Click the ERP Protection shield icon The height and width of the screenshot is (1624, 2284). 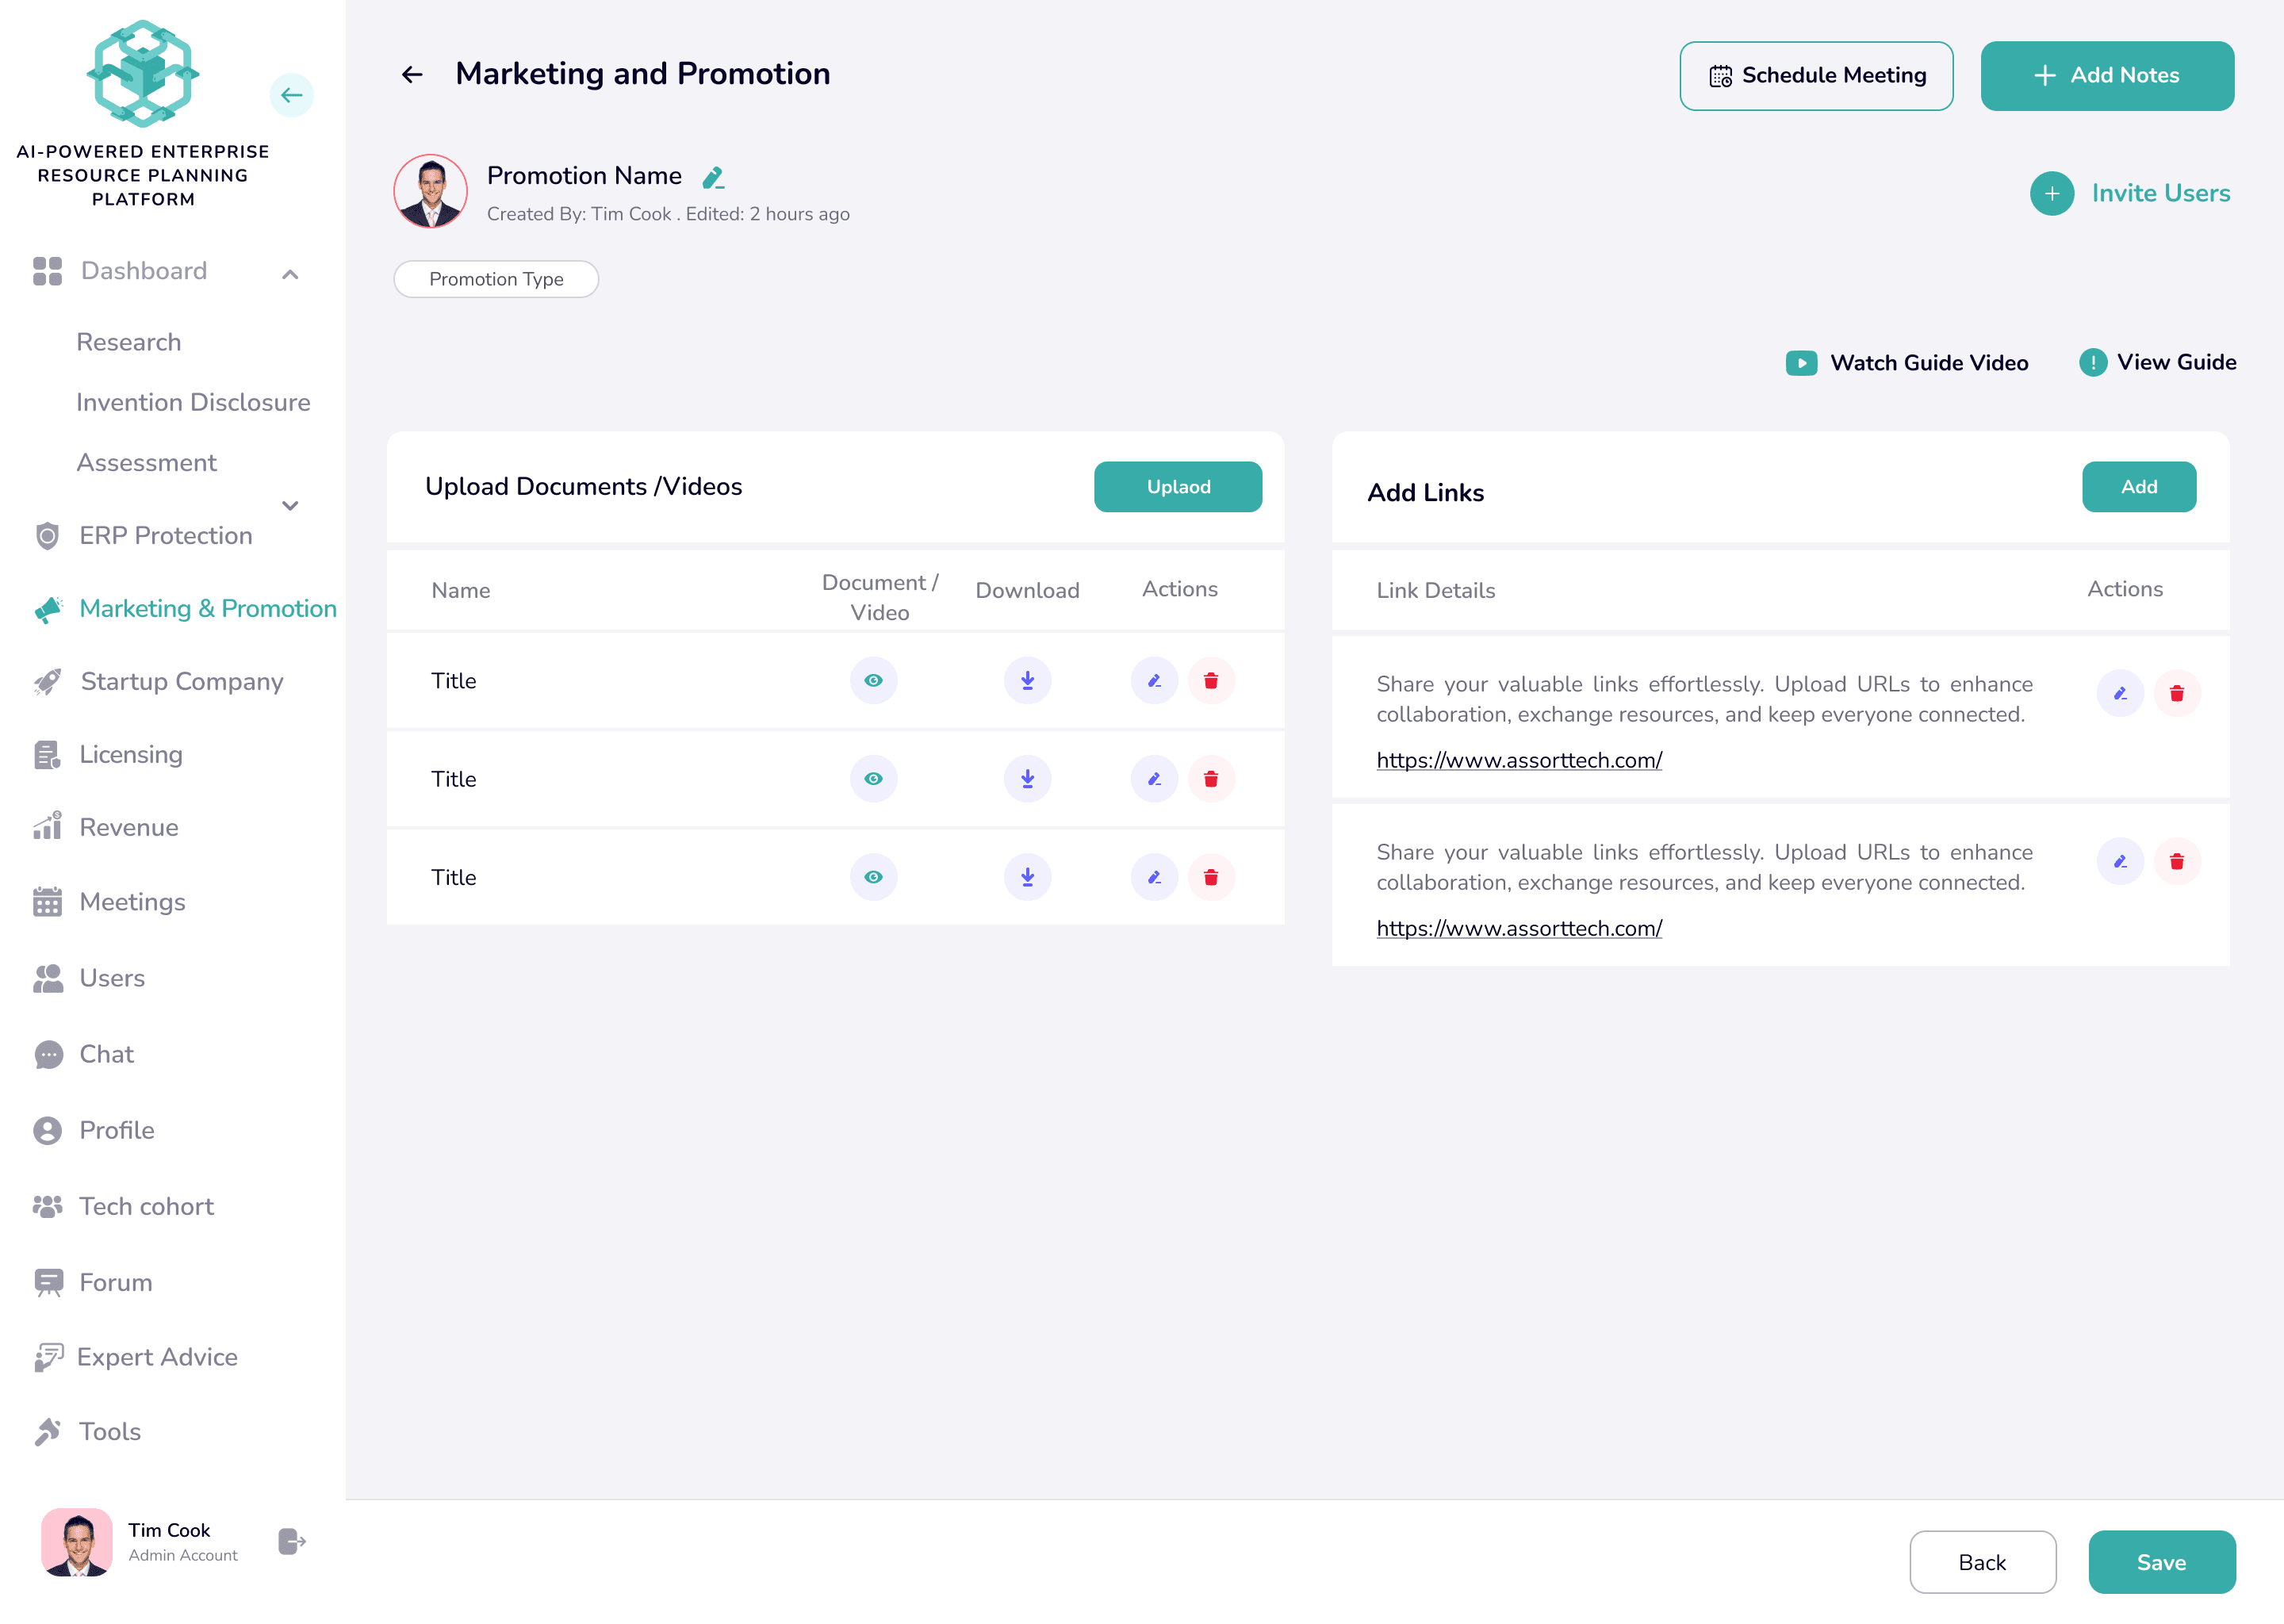click(47, 536)
